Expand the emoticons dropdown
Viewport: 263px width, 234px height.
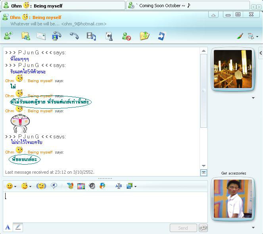click(x=15, y=186)
